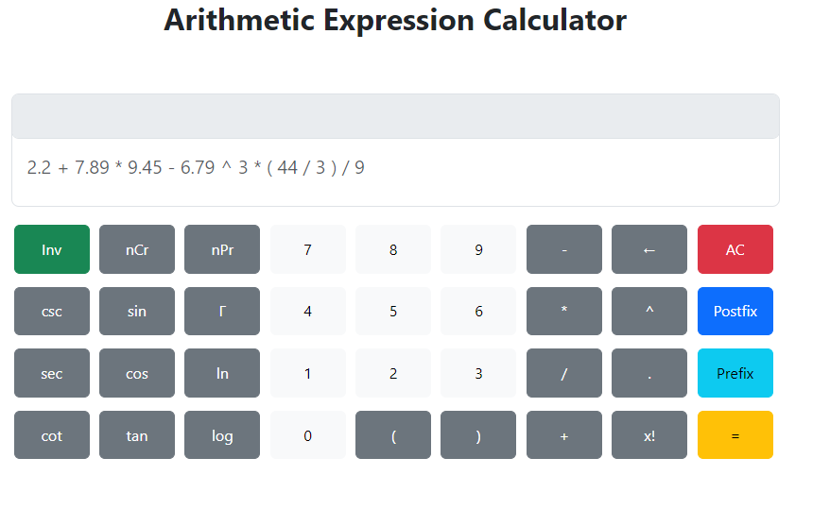Clear everything with the red AC button
830x509 pixels.
735,249
